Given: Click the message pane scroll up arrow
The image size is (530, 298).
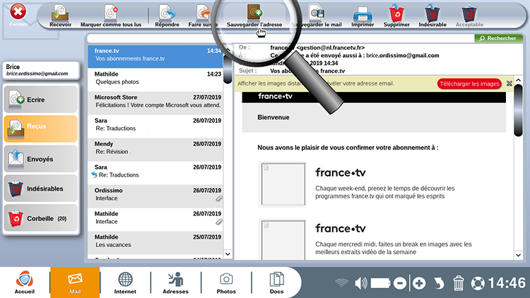Looking at the screenshot, I should click(518, 80).
